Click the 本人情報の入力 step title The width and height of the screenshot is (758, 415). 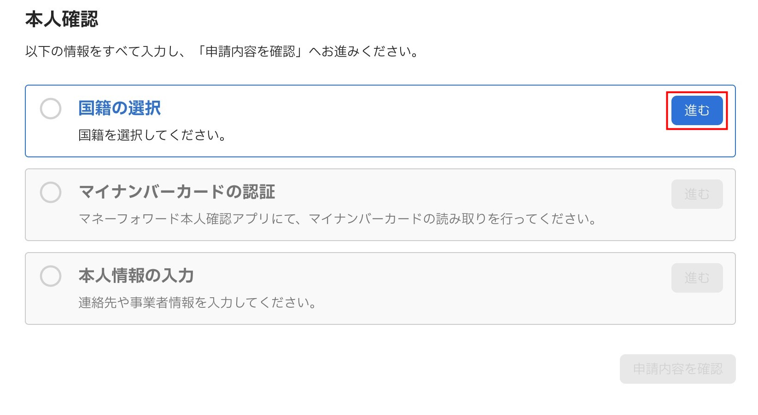pyautogui.click(x=136, y=276)
